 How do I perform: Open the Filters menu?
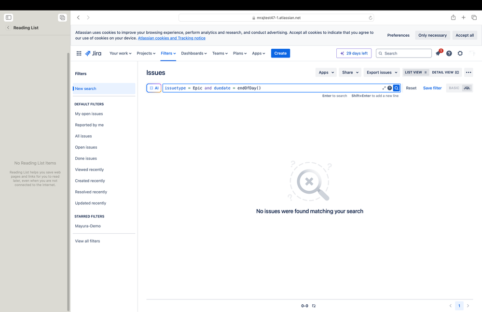tap(168, 53)
